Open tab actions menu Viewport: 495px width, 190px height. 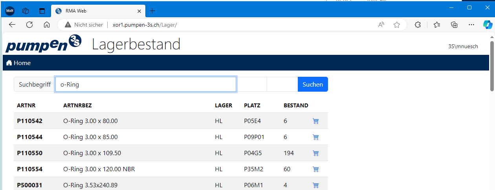coord(42,11)
